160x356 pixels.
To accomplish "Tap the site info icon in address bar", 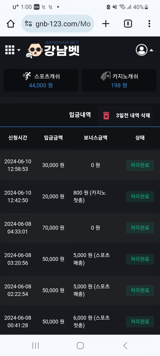I will 29,24.
